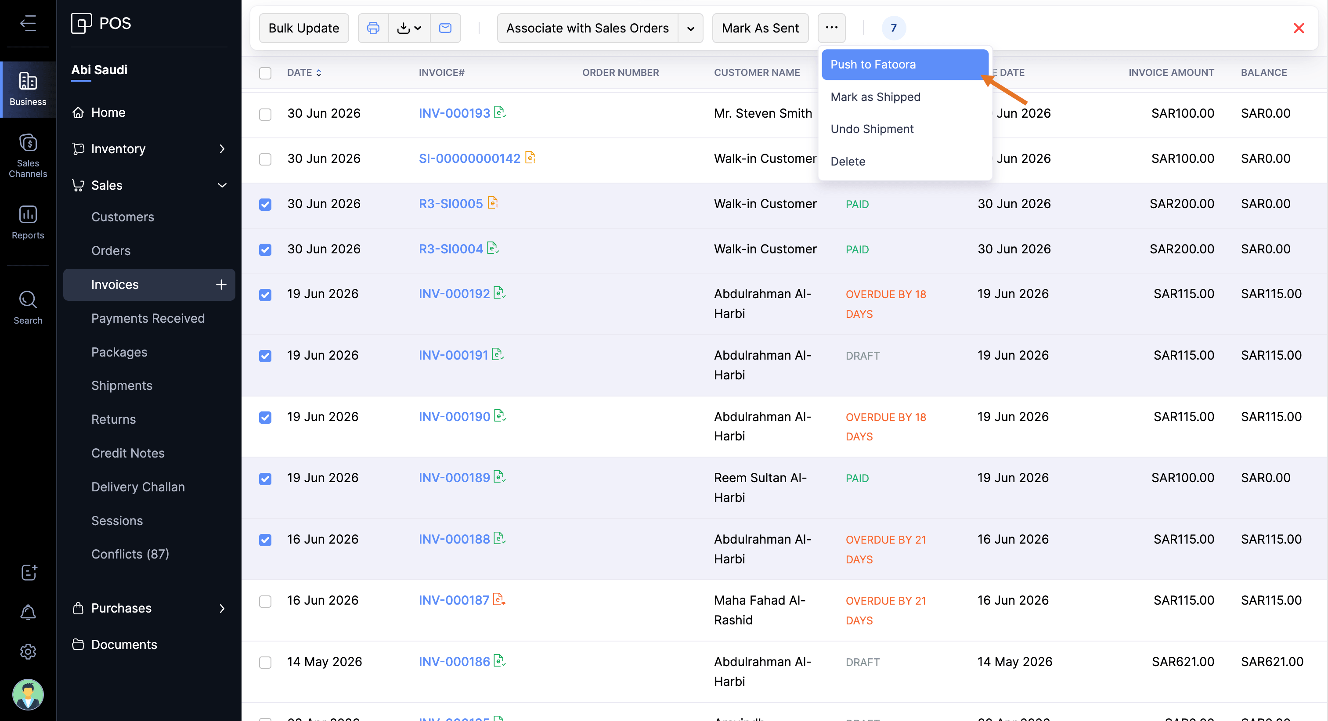Click the e-invoice icon beside INV-000191
This screenshot has width=1328, height=721.
coord(498,354)
